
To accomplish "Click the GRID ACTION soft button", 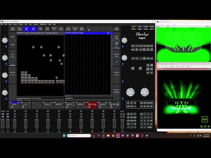I will (x=116, y=29).
